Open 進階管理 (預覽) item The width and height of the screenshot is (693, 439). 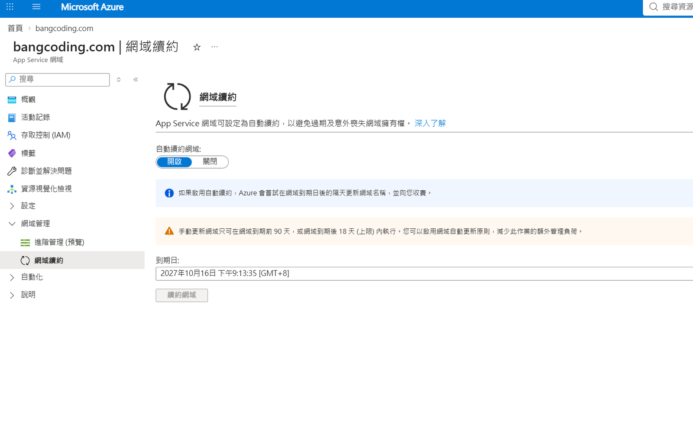[59, 242]
